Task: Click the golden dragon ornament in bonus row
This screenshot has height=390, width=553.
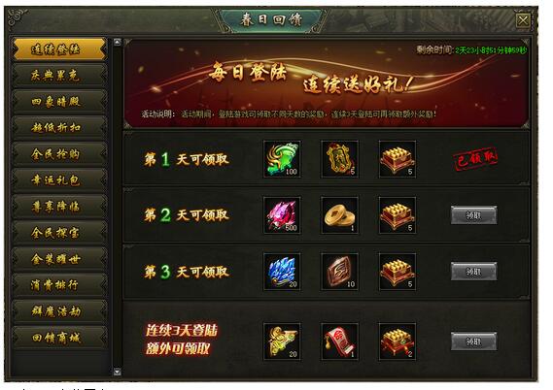Action: point(282,341)
